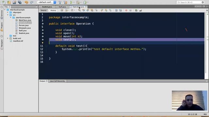
Task: Click the override marker on line 6 gutter
Action: point(43,30)
